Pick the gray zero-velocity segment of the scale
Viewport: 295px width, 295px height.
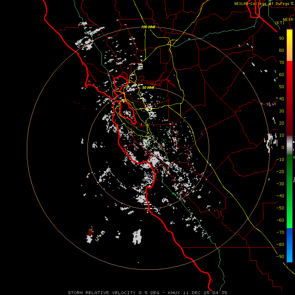(289, 145)
